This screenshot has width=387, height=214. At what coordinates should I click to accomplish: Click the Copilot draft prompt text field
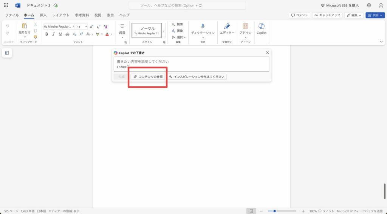click(191, 62)
